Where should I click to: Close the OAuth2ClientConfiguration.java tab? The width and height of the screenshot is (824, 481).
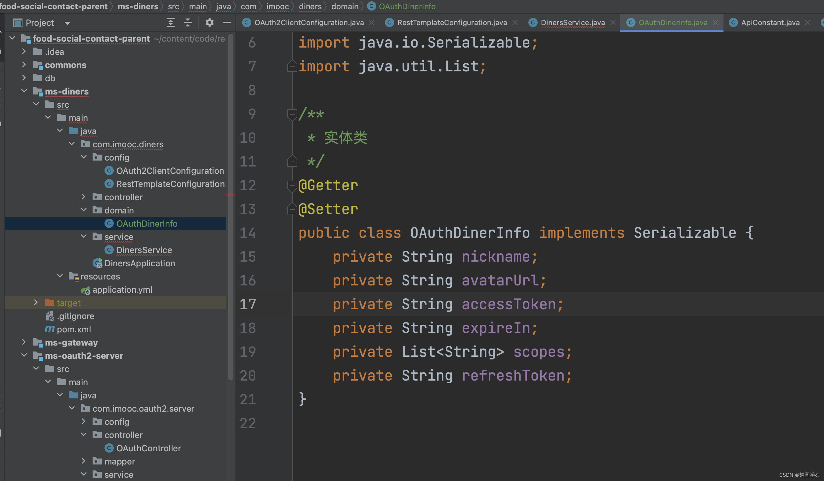tap(372, 22)
